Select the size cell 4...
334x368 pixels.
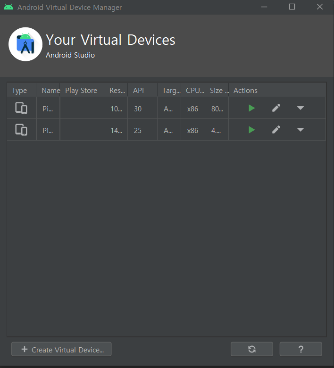[x=217, y=130]
